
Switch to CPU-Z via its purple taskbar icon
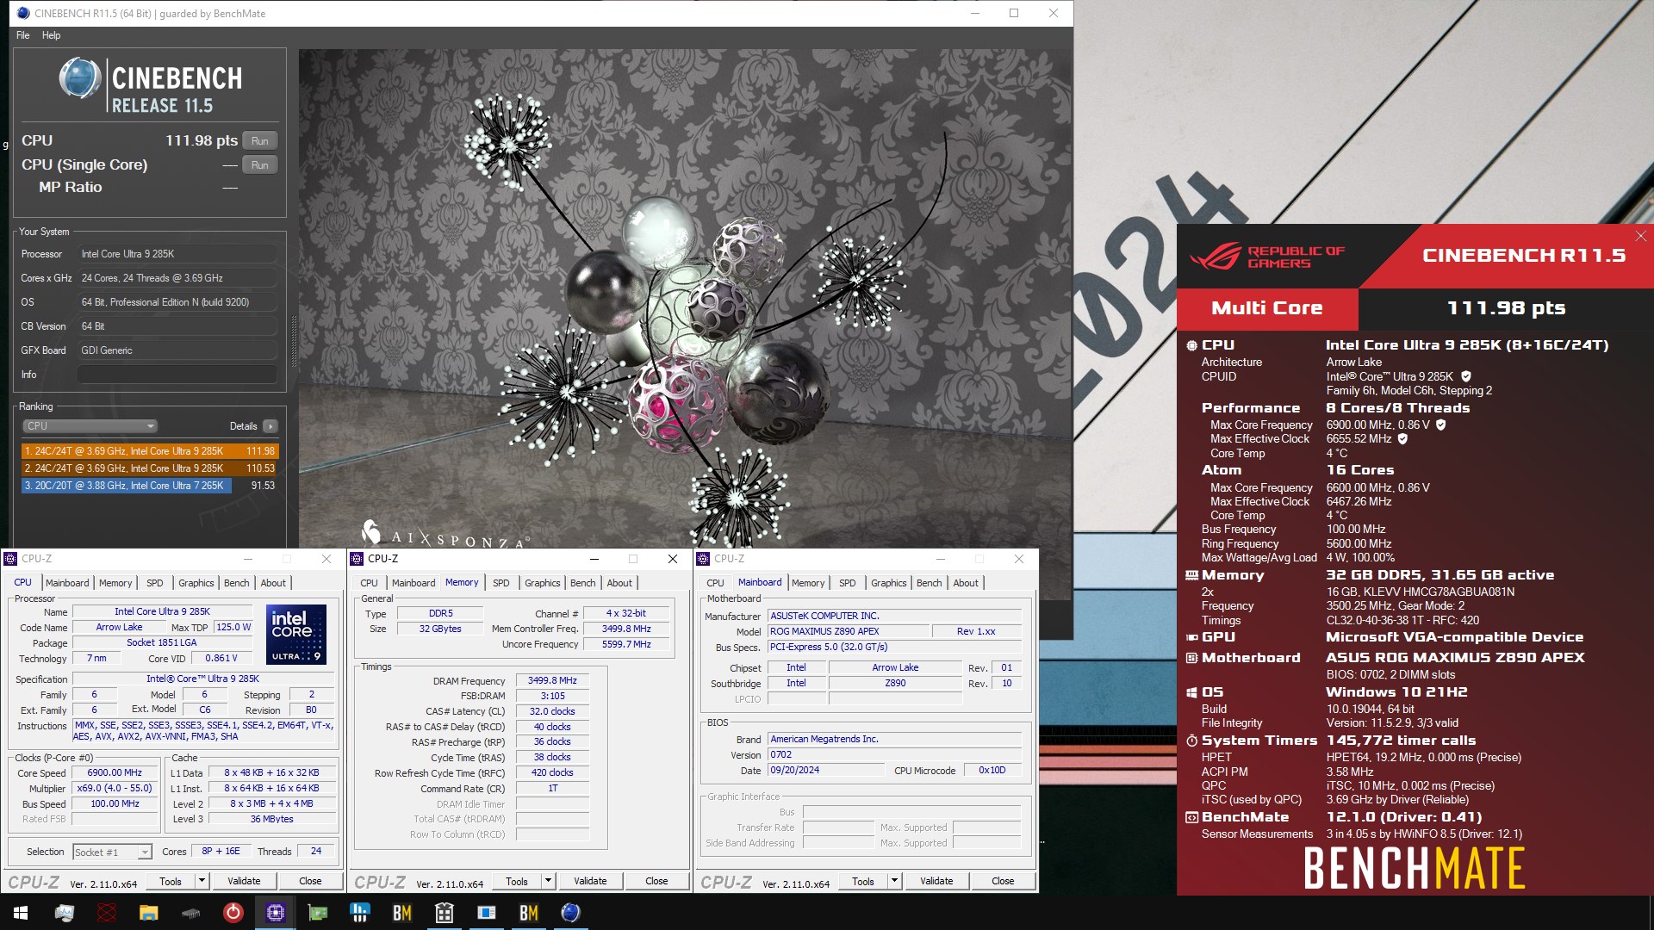[x=275, y=913]
